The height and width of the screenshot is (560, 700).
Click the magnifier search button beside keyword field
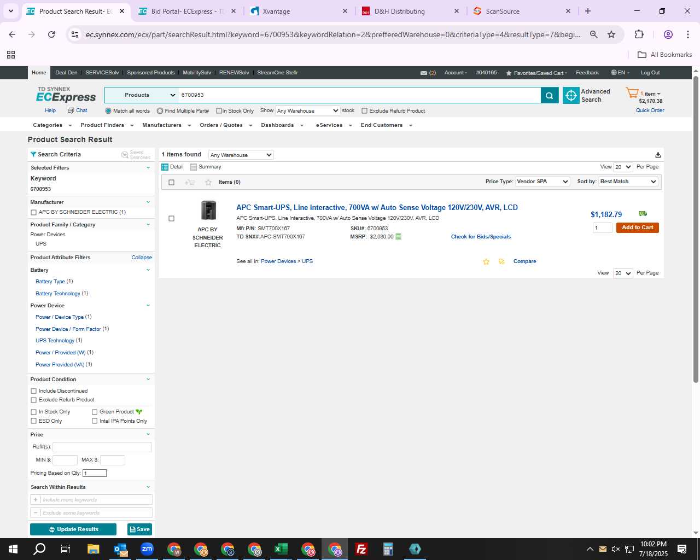click(x=549, y=95)
